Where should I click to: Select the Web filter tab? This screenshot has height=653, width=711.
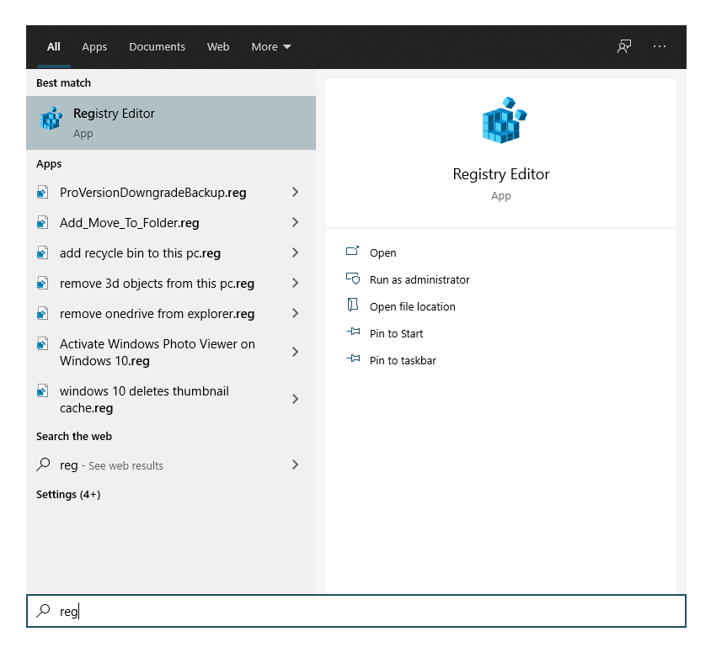pyautogui.click(x=218, y=46)
